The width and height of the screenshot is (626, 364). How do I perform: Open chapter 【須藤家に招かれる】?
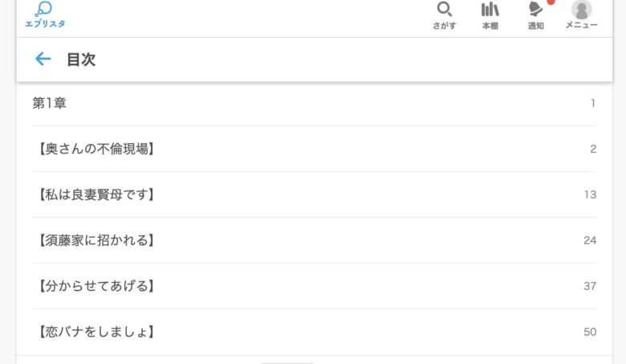coord(314,240)
